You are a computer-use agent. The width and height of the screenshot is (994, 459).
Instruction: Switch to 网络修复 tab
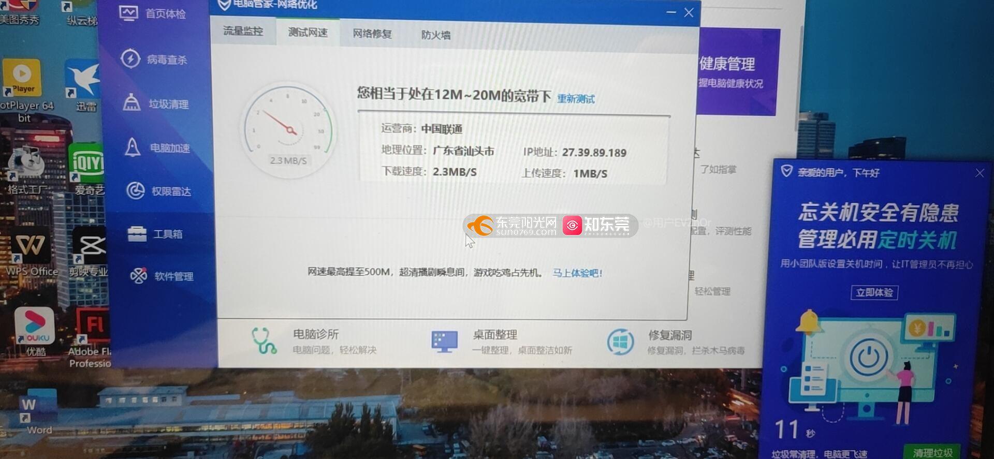coord(372,34)
